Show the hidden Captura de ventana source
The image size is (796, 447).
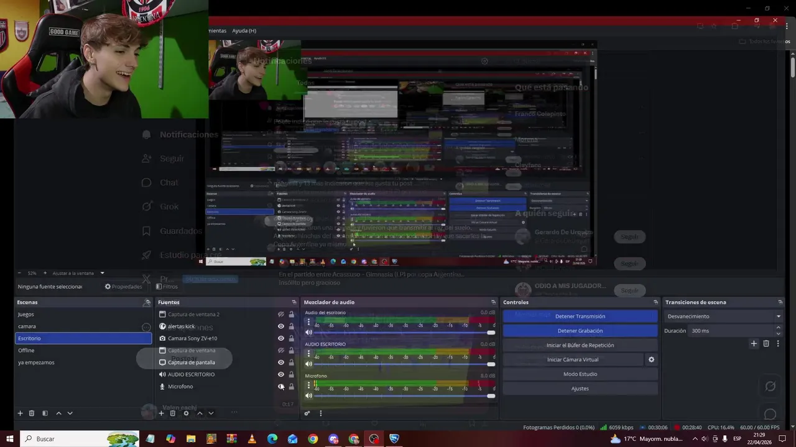pos(281,351)
